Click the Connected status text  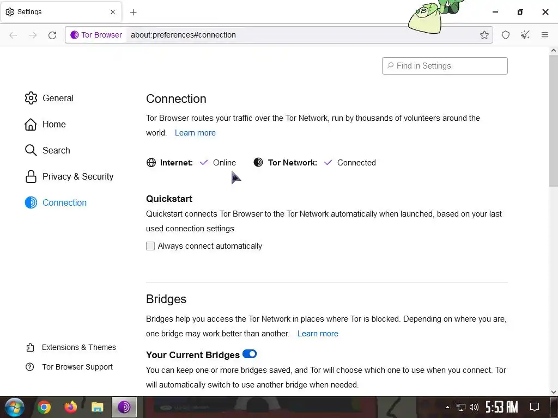point(356,162)
